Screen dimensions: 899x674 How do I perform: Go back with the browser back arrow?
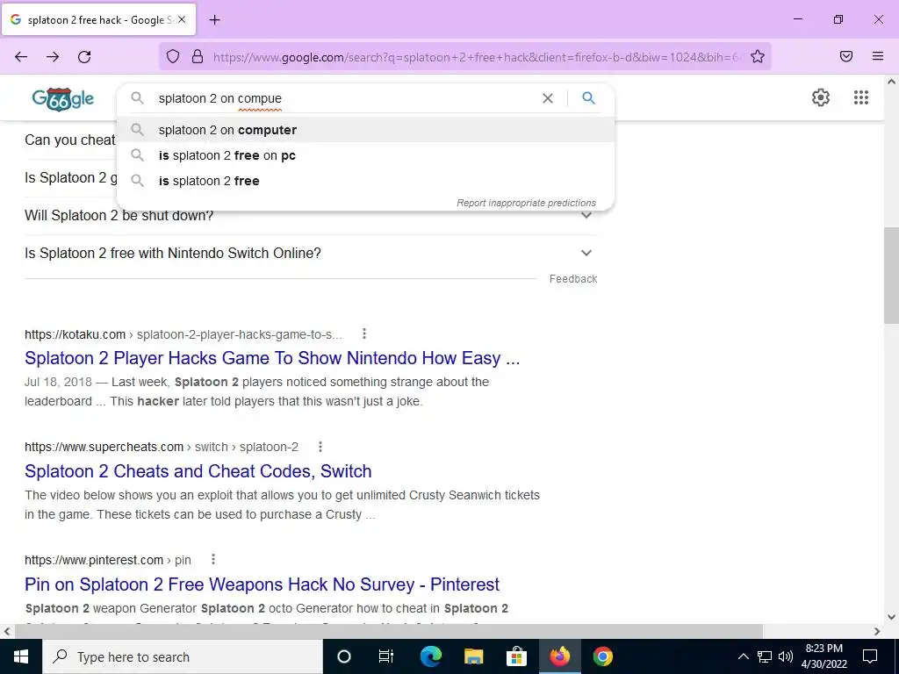tap(21, 56)
